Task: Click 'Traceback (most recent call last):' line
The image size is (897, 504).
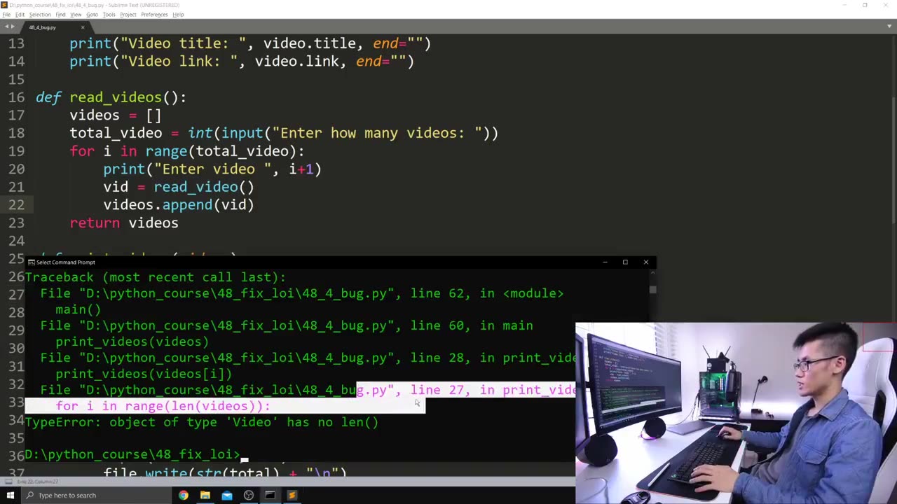Action: (156, 277)
